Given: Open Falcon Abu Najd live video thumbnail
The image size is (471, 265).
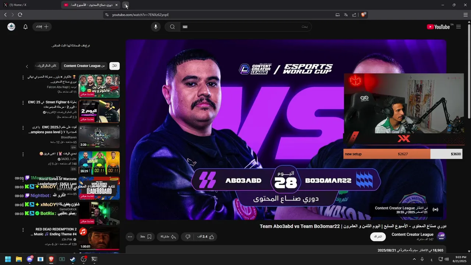Looking at the screenshot, I should [99, 86].
